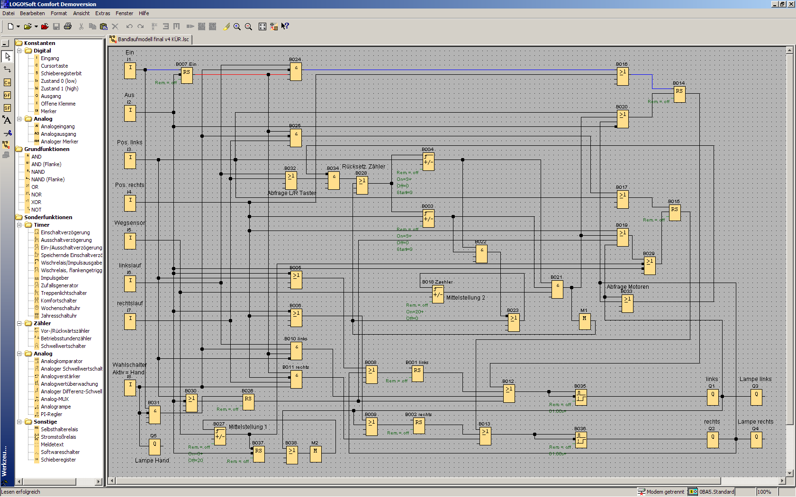Screen dimensions: 796x497
Task: Select the text annotation tool
Action: pos(7,120)
